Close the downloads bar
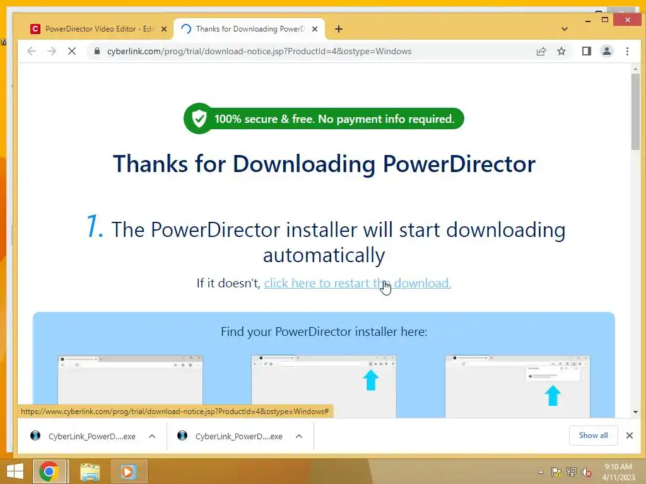 [630, 435]
